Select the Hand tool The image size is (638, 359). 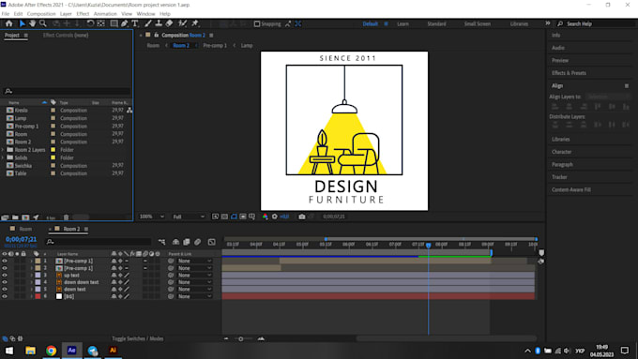pos(32,23)
